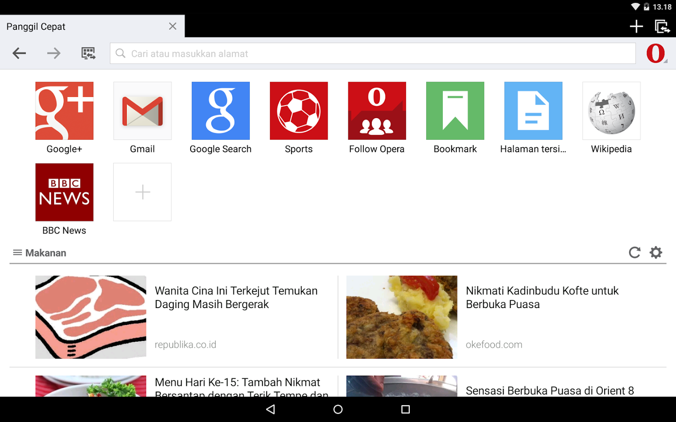Read 'Nikmati Kadinbudu Kofte' headline
The height and width of the screenshot is (422, 676).
click(x=542, y=297)
